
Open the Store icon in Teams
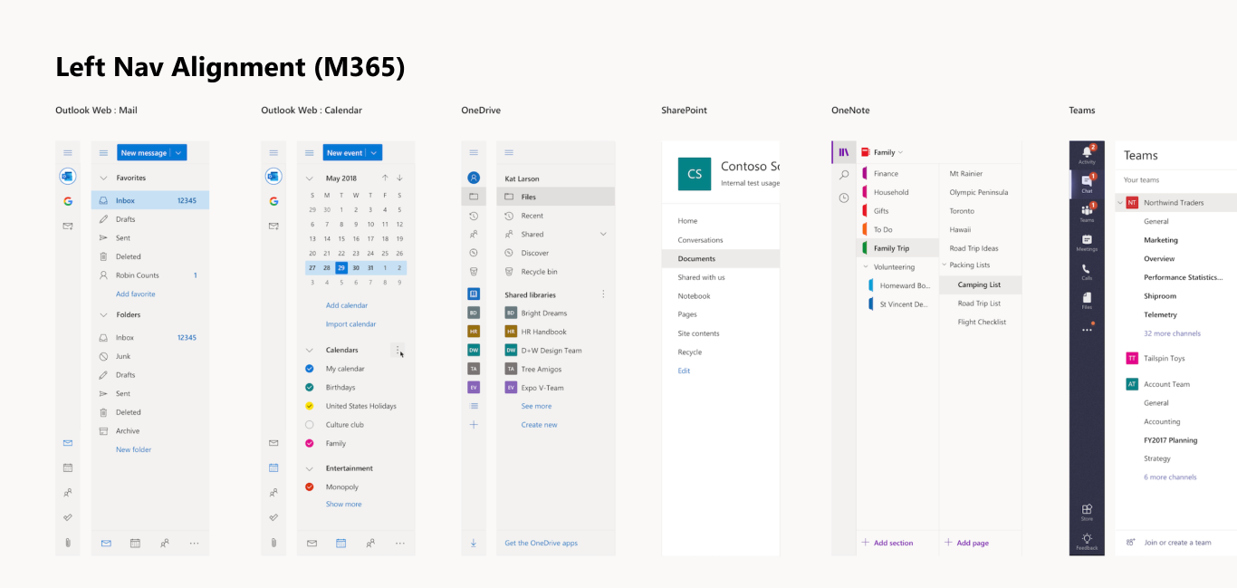[1087, 512]
